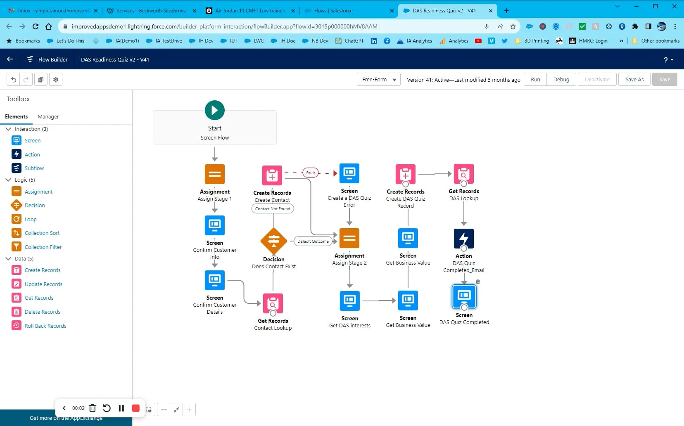The image size is (684, 426).
Task: Open the flow settings gear icon
Action: (x=56, y=80)
